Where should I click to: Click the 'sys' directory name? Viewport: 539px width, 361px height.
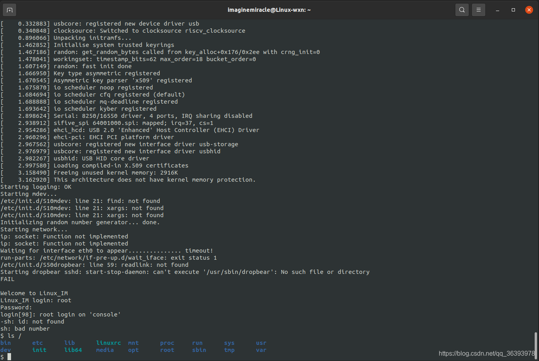229,343
